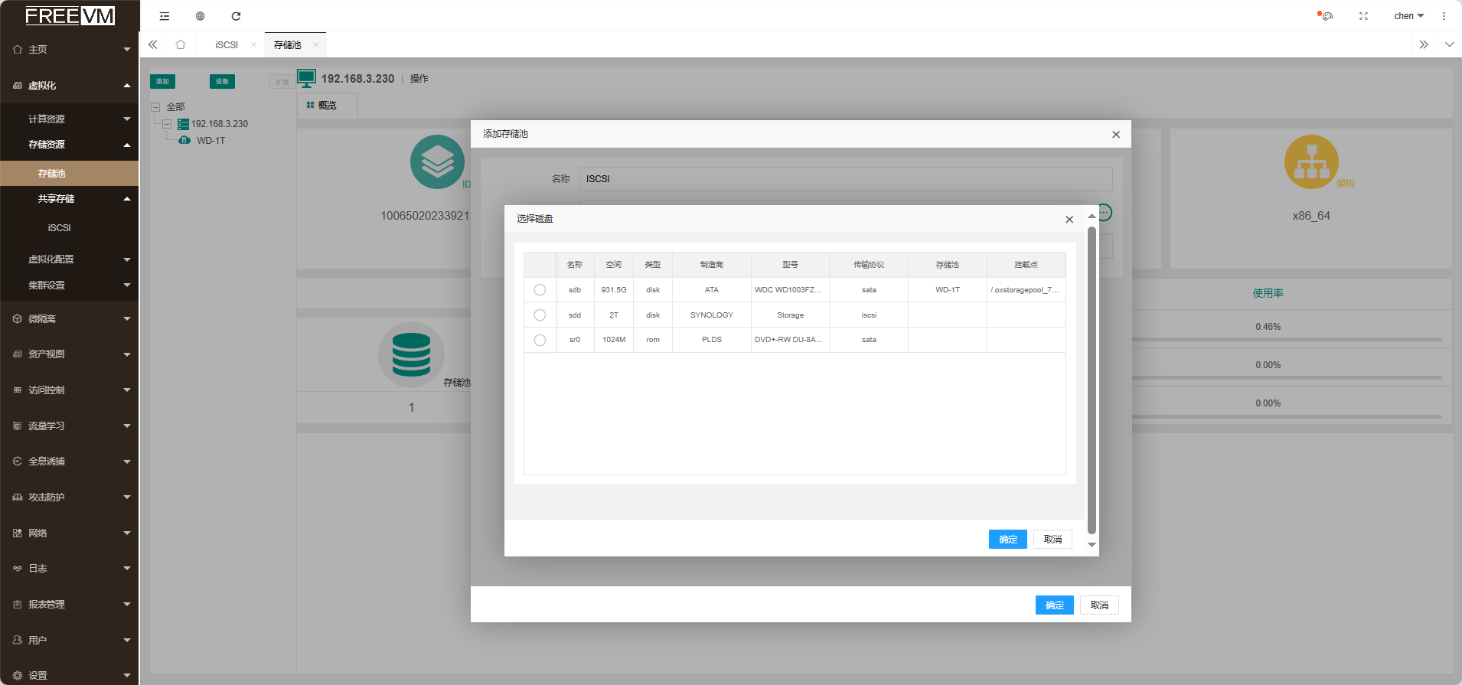The width and height of the screenshot is (1462, 685).
Task: Select the sdd SYNOLOGY disk radio button
Action: 540,315
